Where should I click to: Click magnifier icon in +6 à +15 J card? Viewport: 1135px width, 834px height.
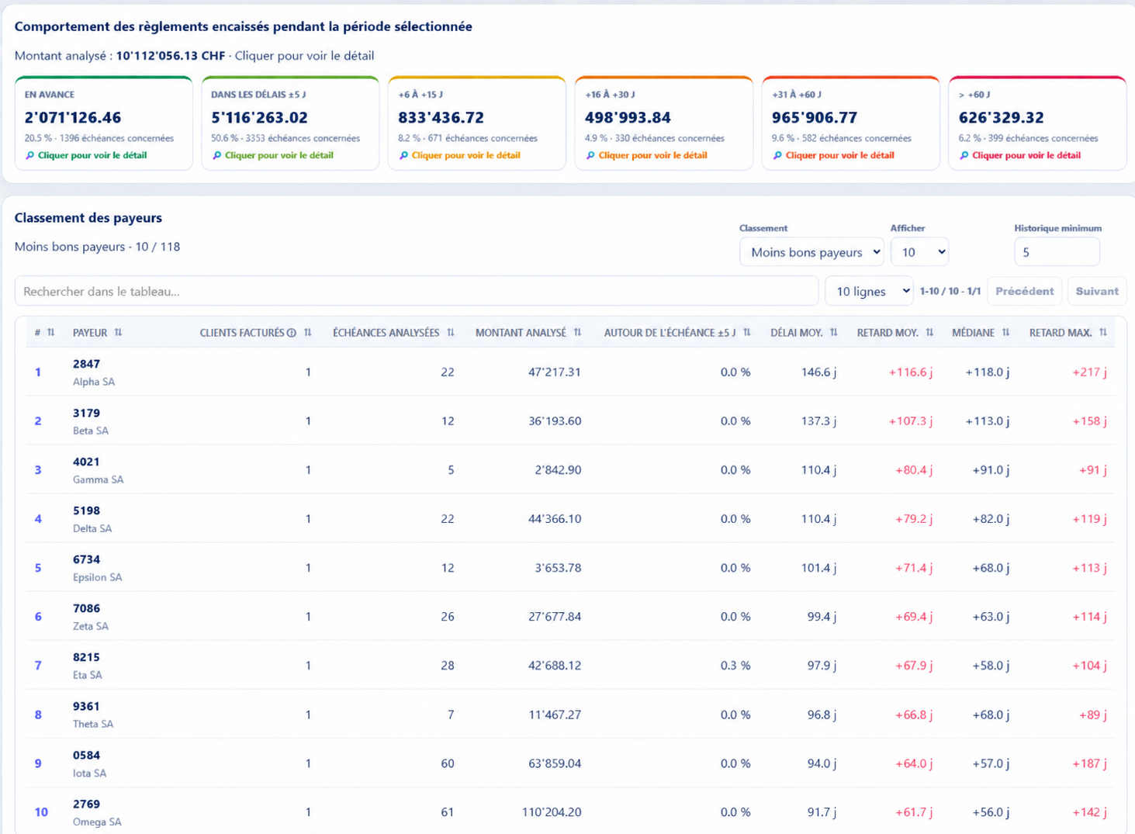[404, 155]
